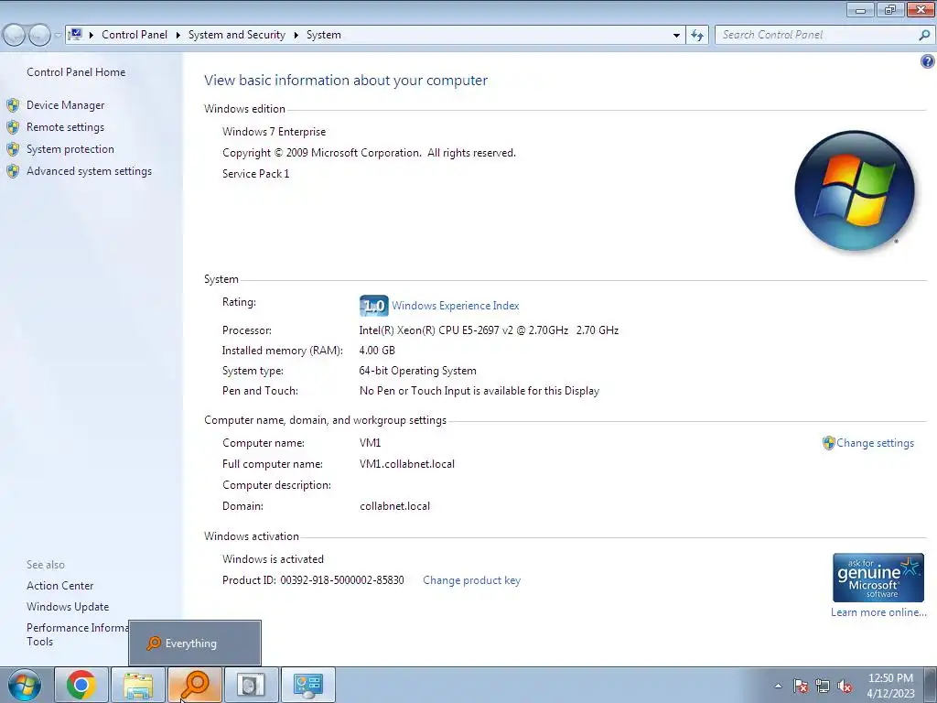Minimize the System window

(860, 9)
